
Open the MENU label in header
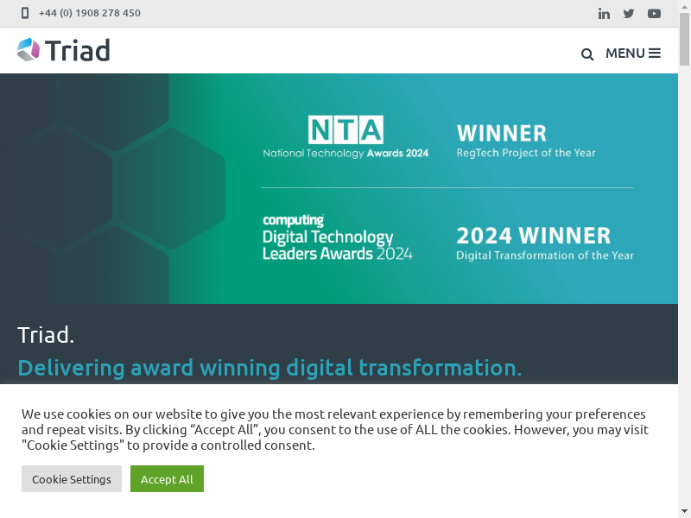pos(624,54)
